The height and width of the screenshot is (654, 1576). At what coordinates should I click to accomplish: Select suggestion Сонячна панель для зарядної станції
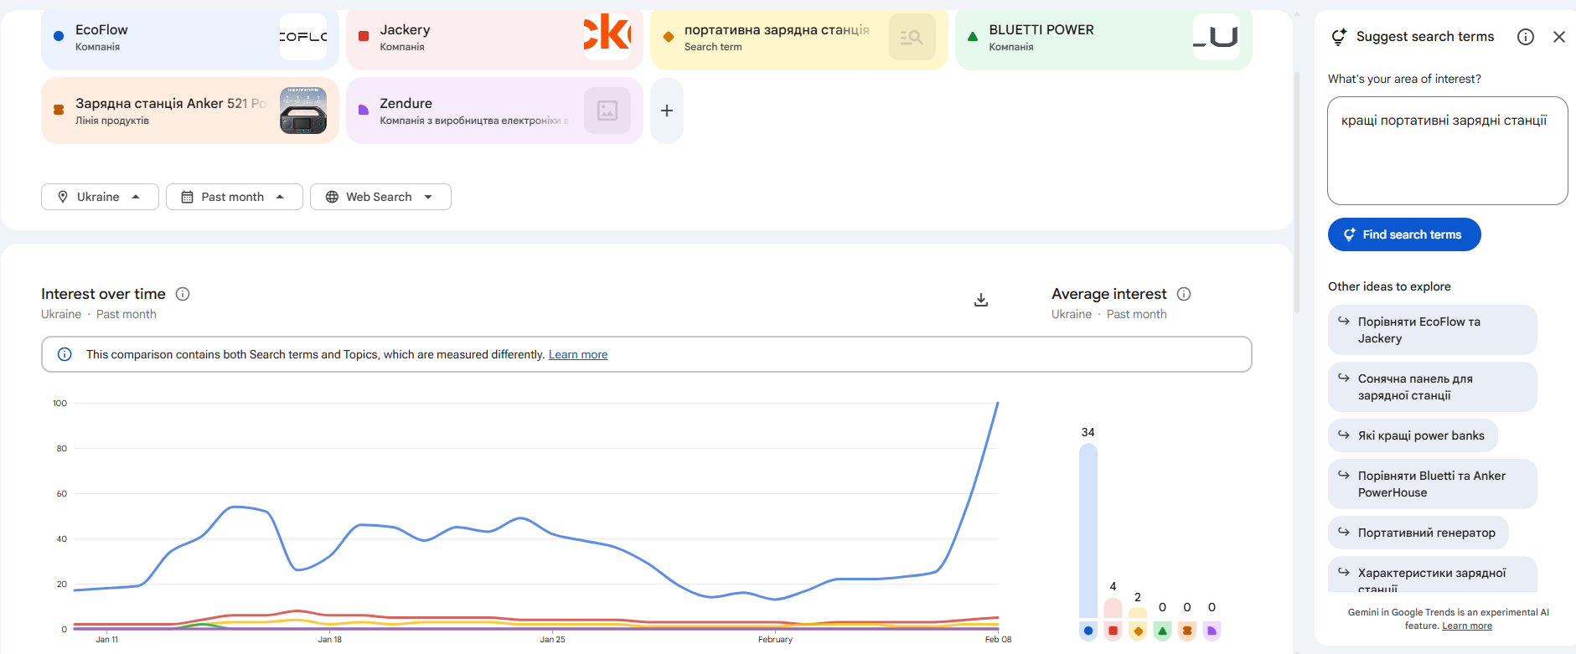click(1433, 387)
